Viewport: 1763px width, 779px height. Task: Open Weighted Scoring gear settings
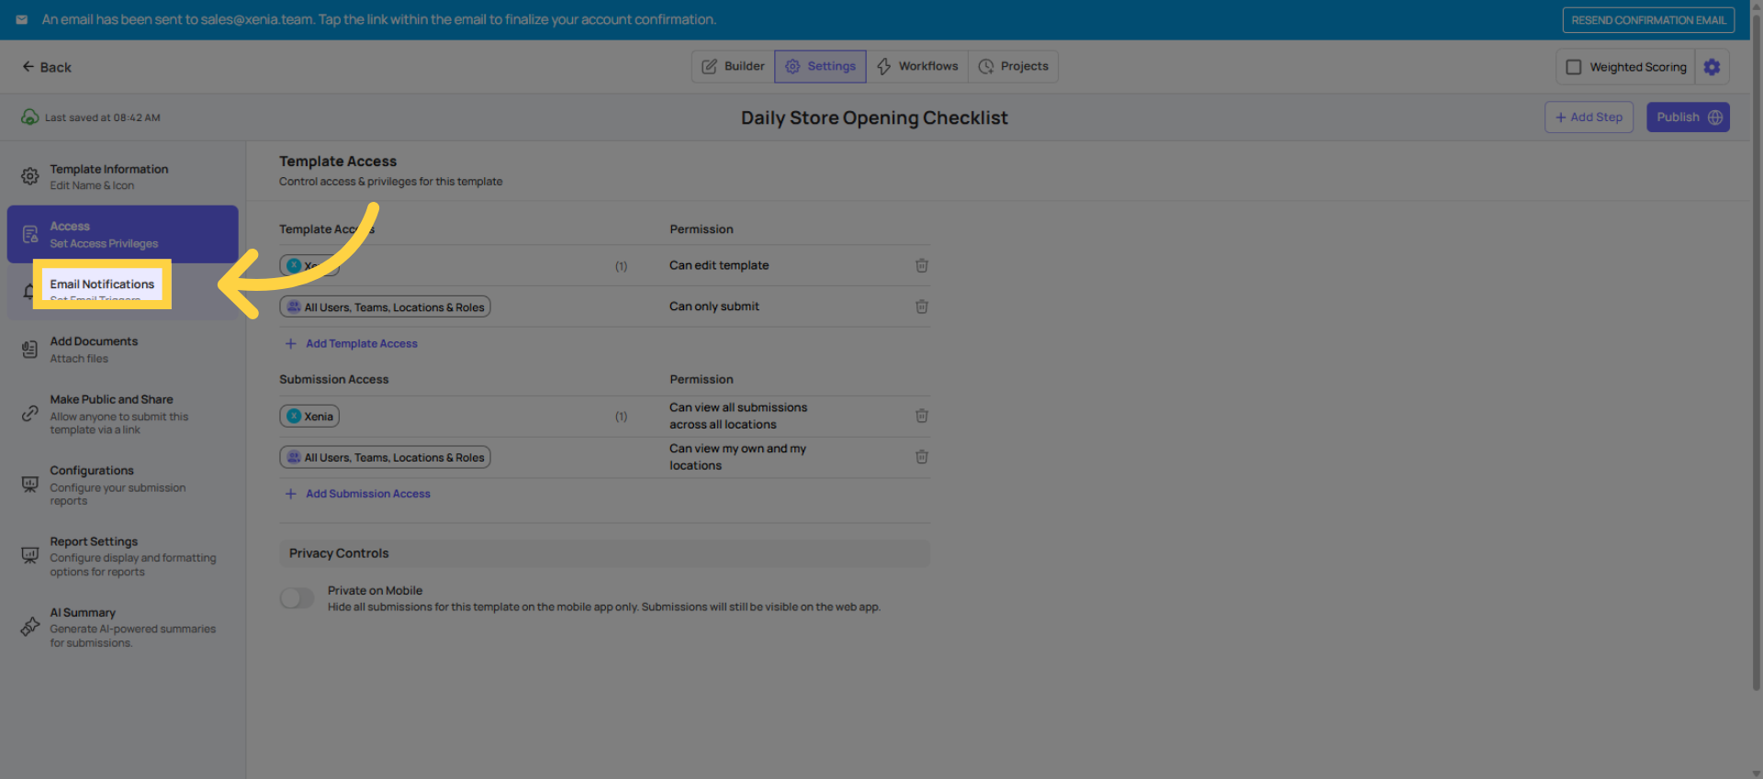point(1712,67)
